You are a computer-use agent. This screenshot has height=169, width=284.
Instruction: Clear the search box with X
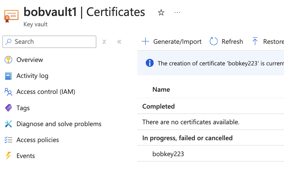coord(104,42)
